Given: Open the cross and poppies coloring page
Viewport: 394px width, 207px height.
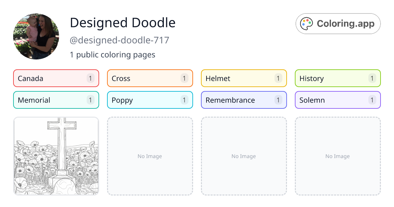Looking at the screenshot, I should pyautogui.click(x=56, y=156).
